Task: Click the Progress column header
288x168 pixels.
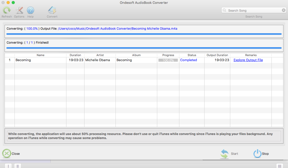Action: (168, 55)
